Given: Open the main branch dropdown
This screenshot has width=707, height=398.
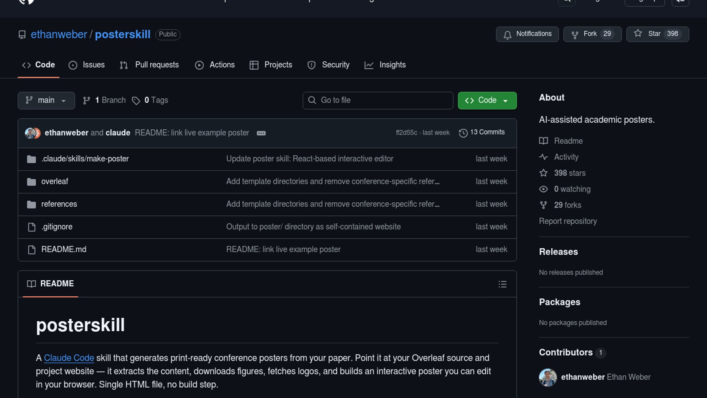Looking at the screenshot, I should tap(46, 100).
